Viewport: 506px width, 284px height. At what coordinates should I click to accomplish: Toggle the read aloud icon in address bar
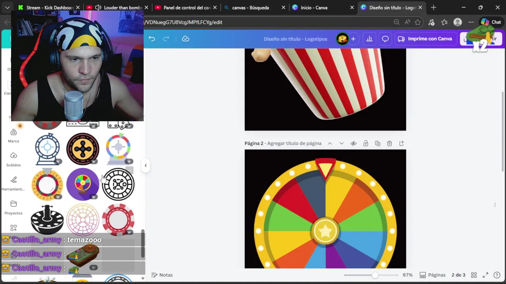(407, 22)
